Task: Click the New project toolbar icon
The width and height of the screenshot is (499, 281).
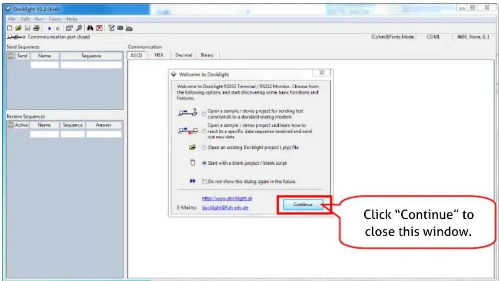Action: (x=10, y=28)
